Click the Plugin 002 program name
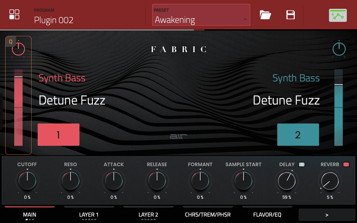The width and height of the screenshot is (357, 223). (x=54, y=20)
